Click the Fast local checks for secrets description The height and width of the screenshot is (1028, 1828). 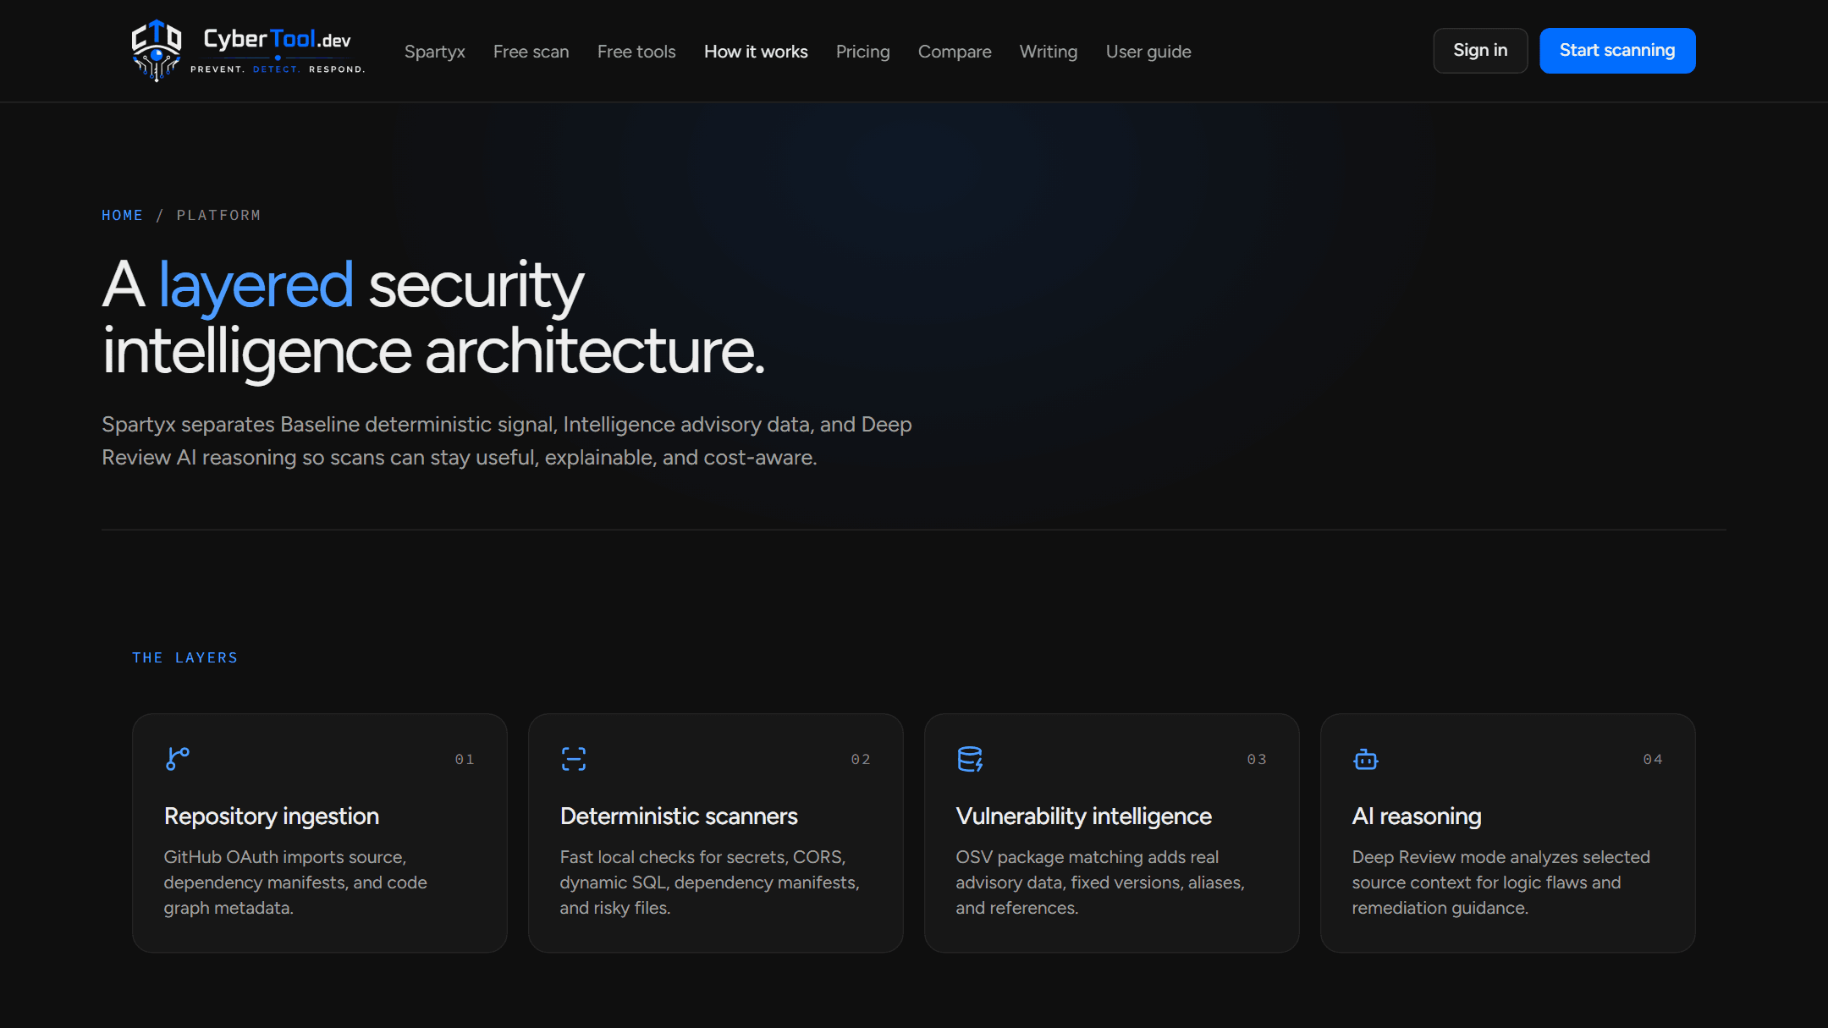(709, 882)
